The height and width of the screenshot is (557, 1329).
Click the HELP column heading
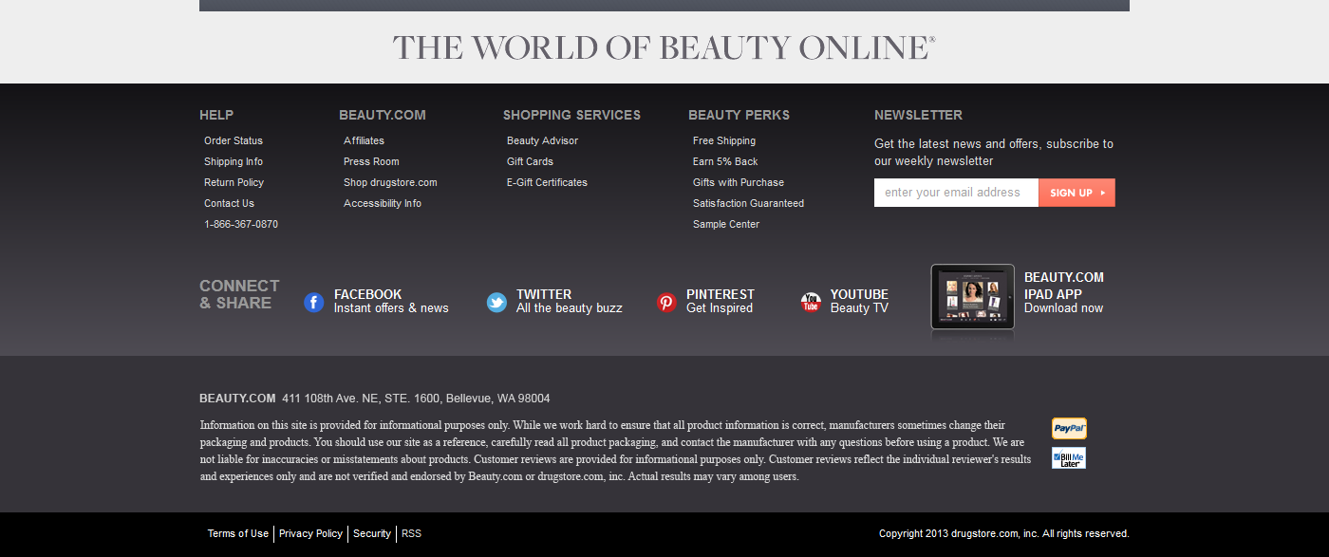click(216, 115)
